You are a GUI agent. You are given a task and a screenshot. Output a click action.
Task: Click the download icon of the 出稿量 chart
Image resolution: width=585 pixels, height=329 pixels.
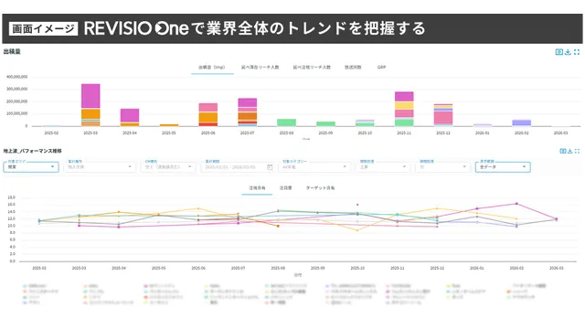pyautogui.click(x=568, y=52)
